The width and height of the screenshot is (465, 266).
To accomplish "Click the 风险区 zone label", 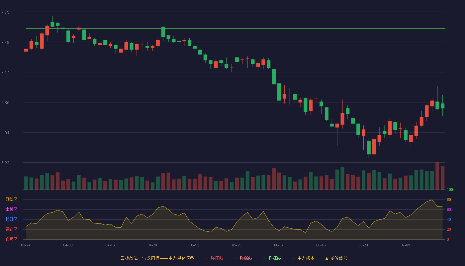I will pos(12,199).
